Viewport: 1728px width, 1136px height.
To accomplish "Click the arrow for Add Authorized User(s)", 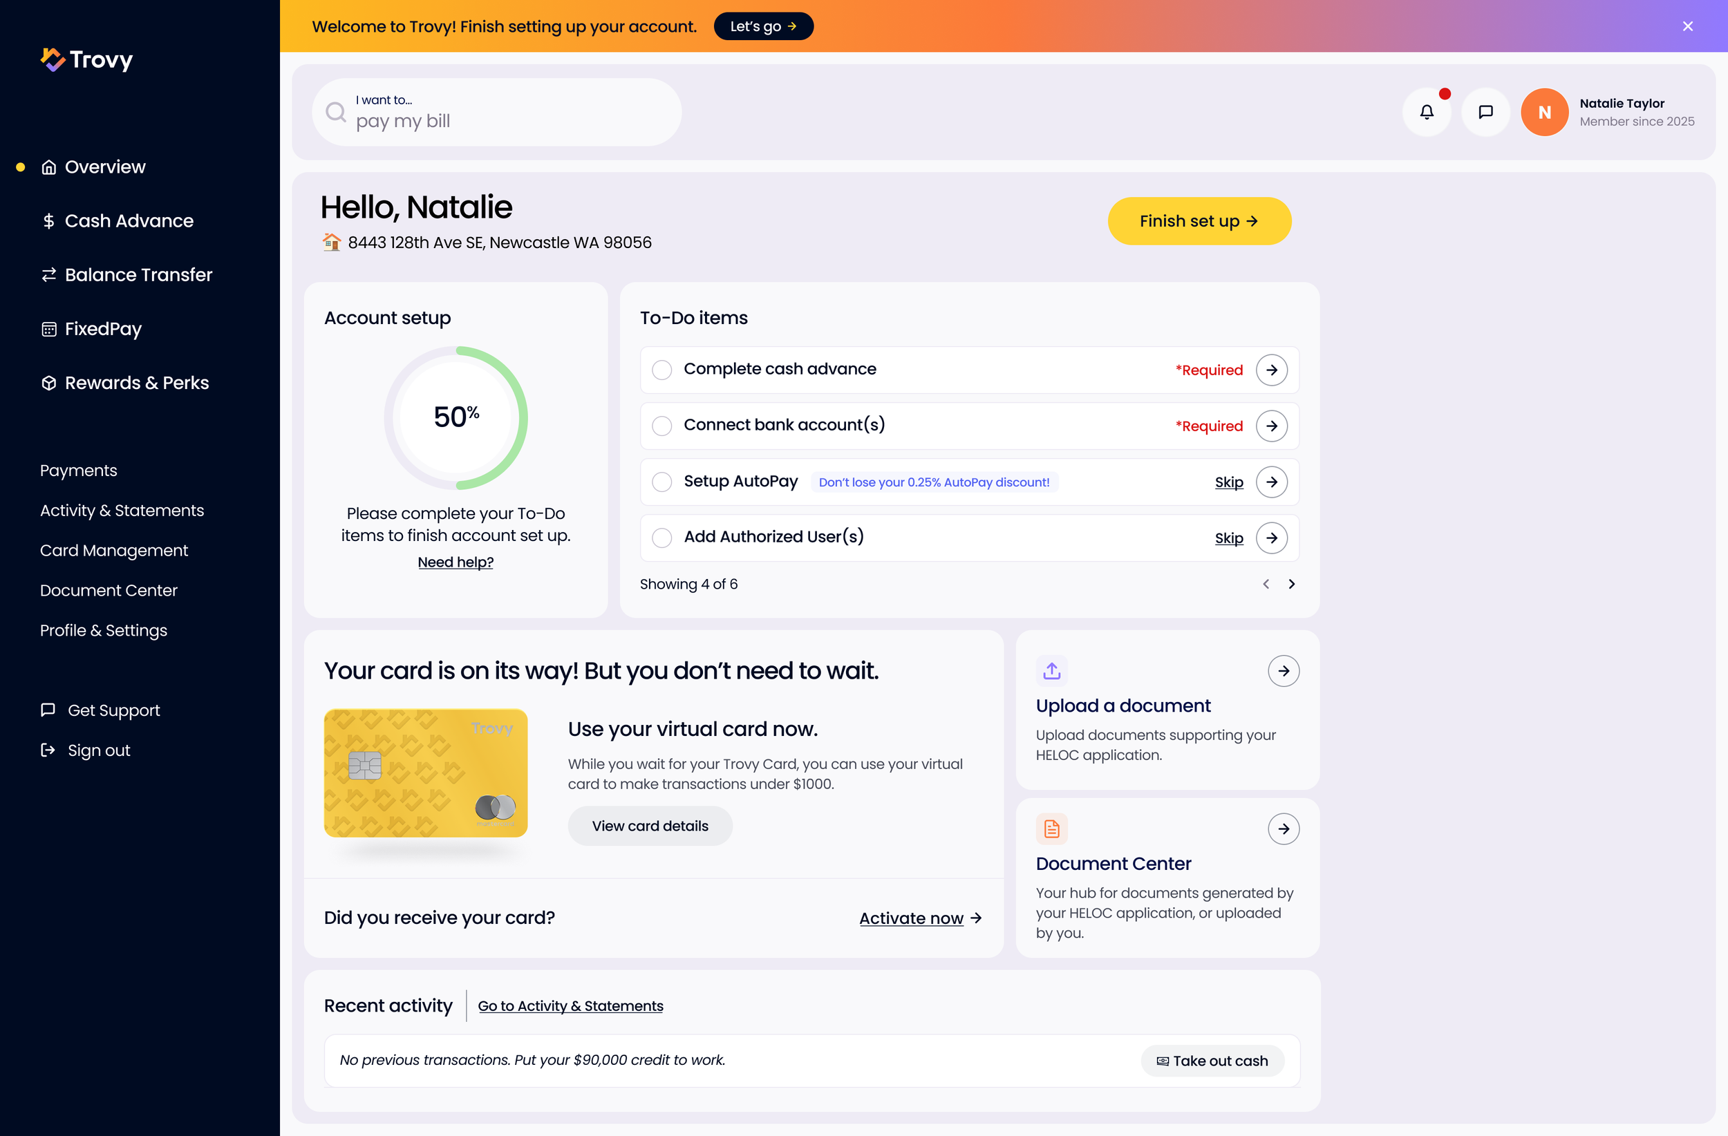I will pos(1271,538).
